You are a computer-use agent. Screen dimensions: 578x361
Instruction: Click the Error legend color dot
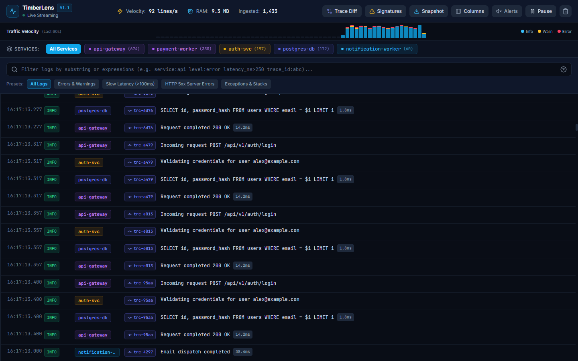(x=559, y=31)
